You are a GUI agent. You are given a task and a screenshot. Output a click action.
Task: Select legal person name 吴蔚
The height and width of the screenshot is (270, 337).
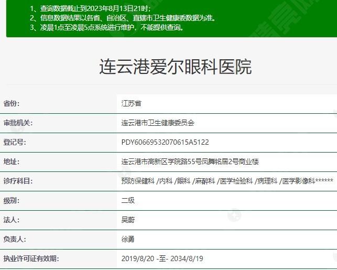[128, 220]
